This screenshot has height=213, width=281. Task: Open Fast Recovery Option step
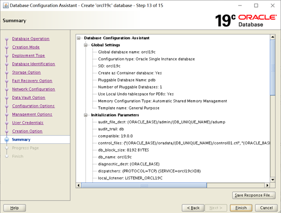click(x=32, y=81)
